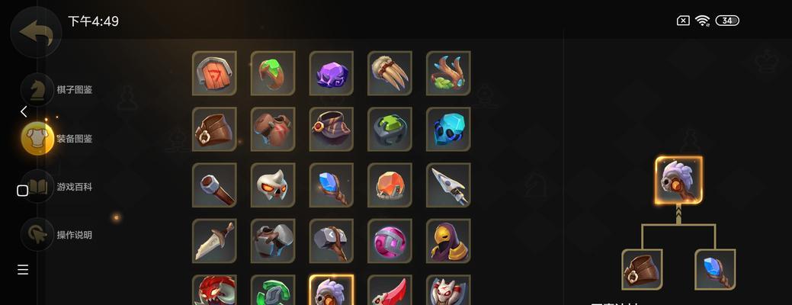Pick the green gem ring item
Image resolution: width=792 pixels, height=305 pixels.
[273, 73]
